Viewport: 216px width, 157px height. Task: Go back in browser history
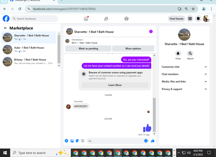pos(5,9)
